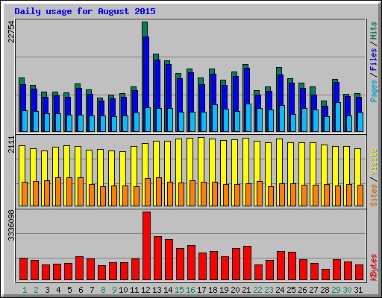The height and width of the screenshot is (298, 382).
Task: Click day 10 on the x-axis
Action: pos(123,290)
